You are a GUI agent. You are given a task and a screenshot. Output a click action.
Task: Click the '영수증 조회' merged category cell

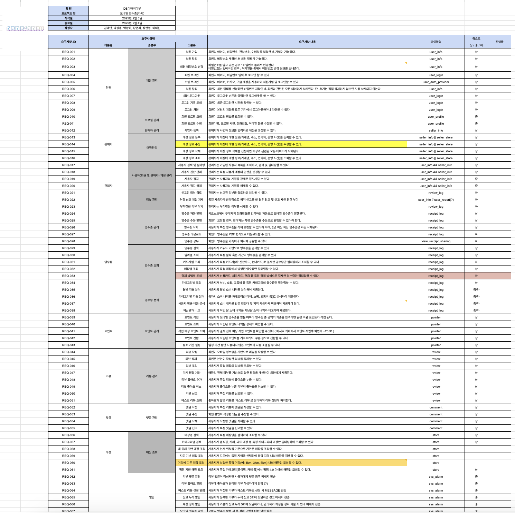point(152,265)
